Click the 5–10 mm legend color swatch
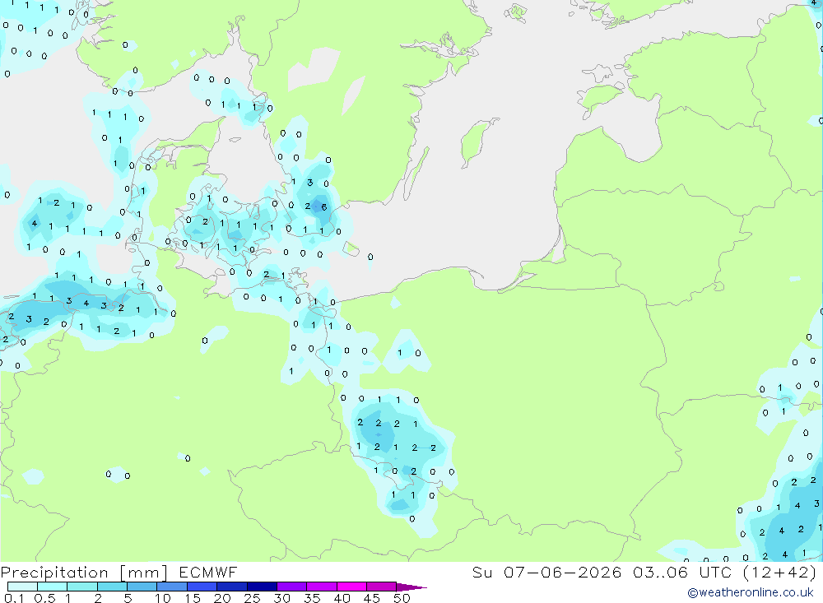823x603 pixels. tap(142, 587)
